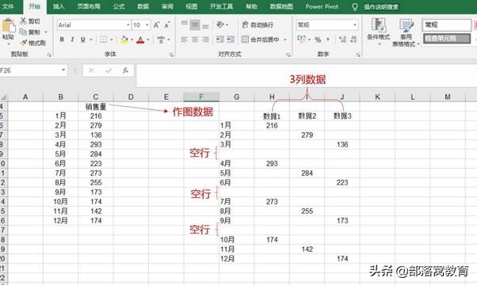
Task: Open the Font group dialog launcher
Action: pyautogui.click(x=172, y=55)
